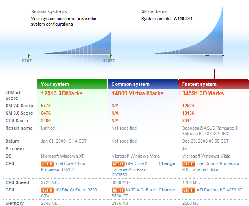Click the red fastest system marker on chart
This screenshot has height=206, width=249.
[223, 56]
